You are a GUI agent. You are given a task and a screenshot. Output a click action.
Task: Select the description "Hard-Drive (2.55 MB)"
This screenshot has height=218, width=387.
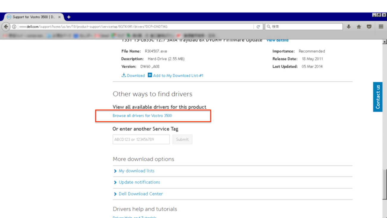click(x=166, y=59)
